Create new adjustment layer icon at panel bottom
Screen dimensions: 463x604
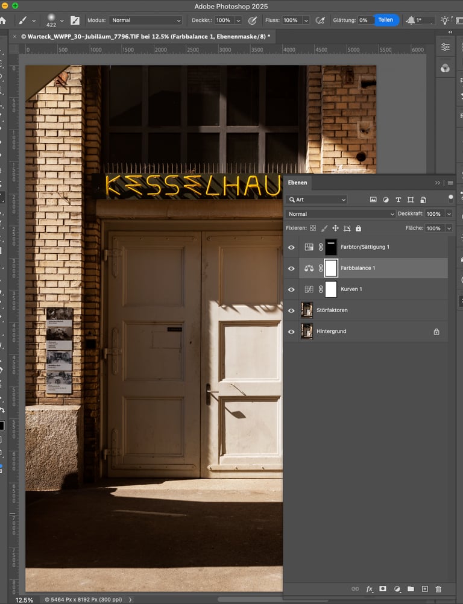tap(397, 588)
